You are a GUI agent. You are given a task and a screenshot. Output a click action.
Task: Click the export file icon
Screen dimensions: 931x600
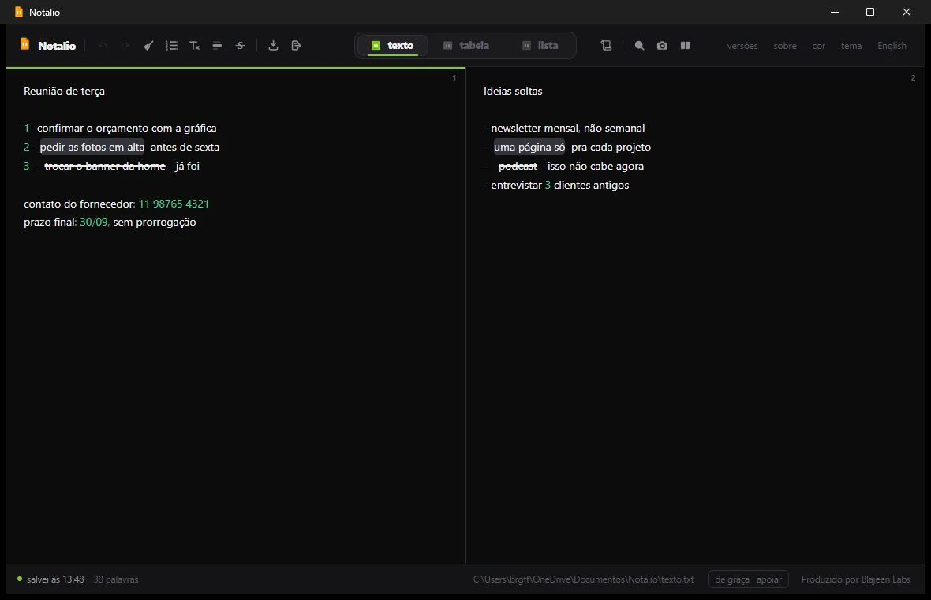point(297,46)
